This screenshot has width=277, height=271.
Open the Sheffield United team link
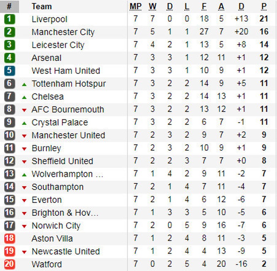click(x=62, y=161)
